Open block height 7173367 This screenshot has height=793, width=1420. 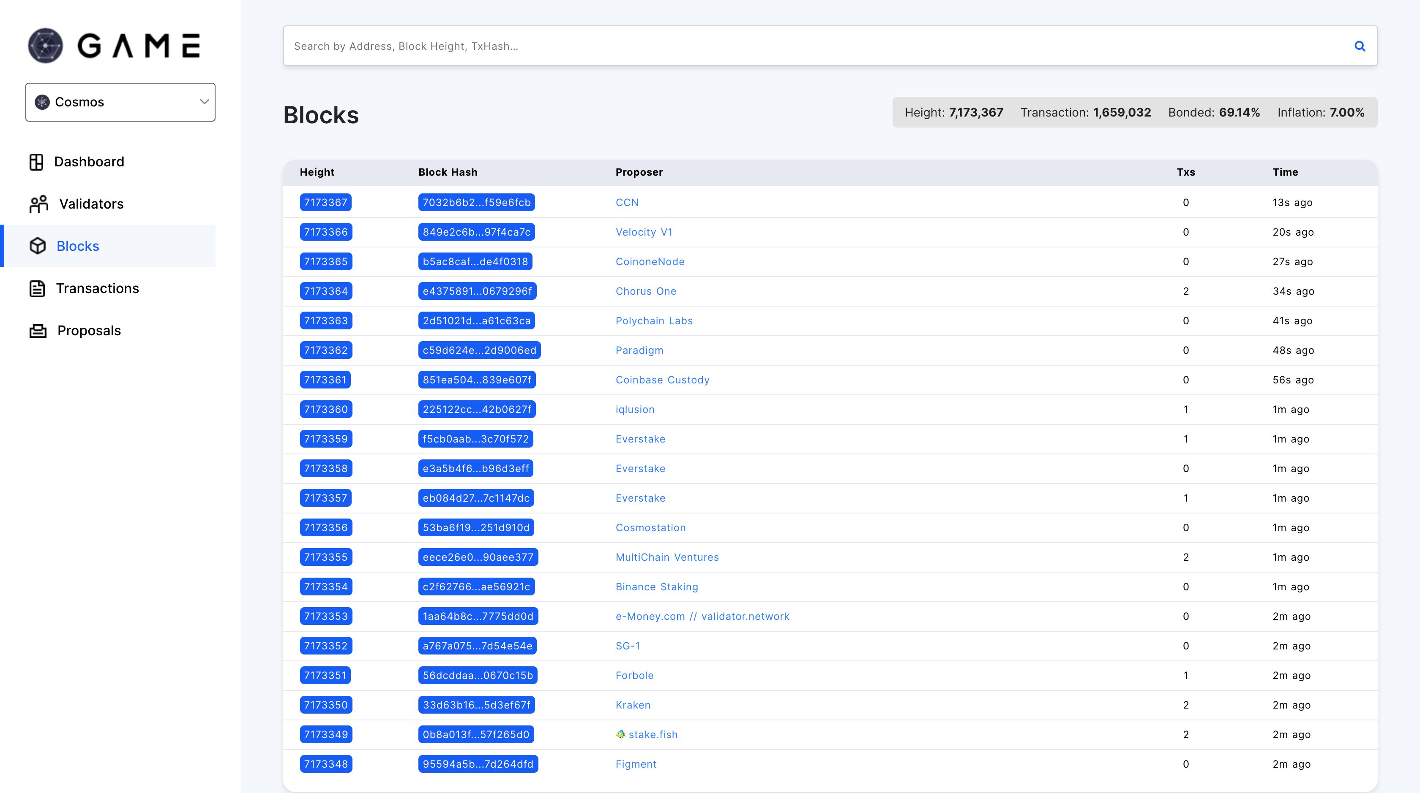(326, 203)
